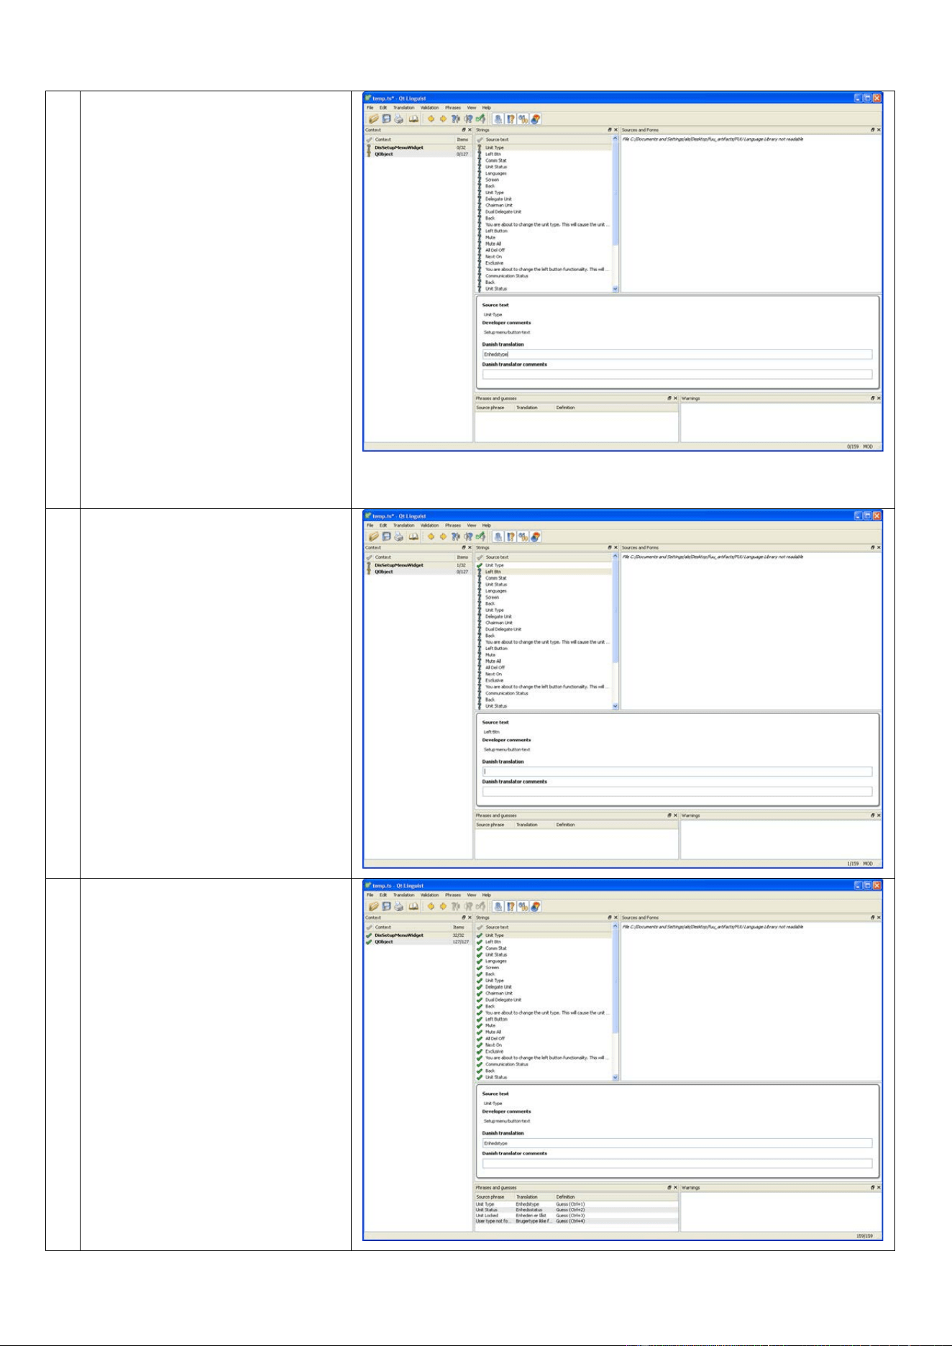Select DisSetupMenuWidget context in first Linguist window
Viewport: 952px width, 1346px height.
tap(418, 147)
